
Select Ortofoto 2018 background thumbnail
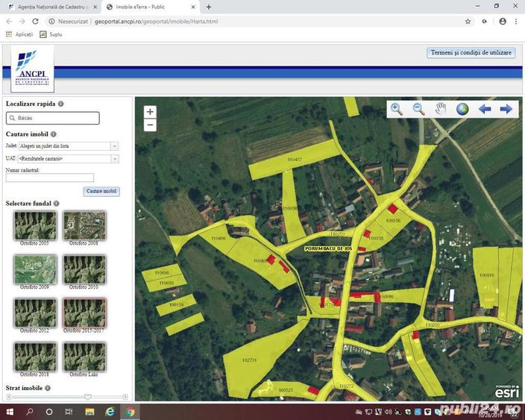click(x=35, y=357)
